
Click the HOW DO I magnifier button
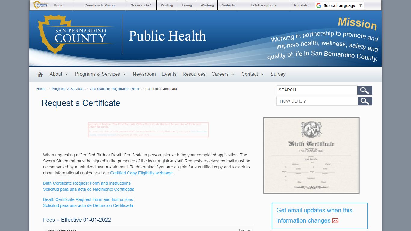click(365, 101)
